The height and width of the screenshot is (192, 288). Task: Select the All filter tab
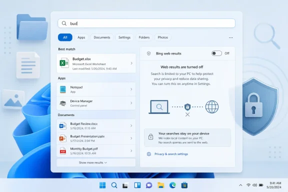point(65,37)
